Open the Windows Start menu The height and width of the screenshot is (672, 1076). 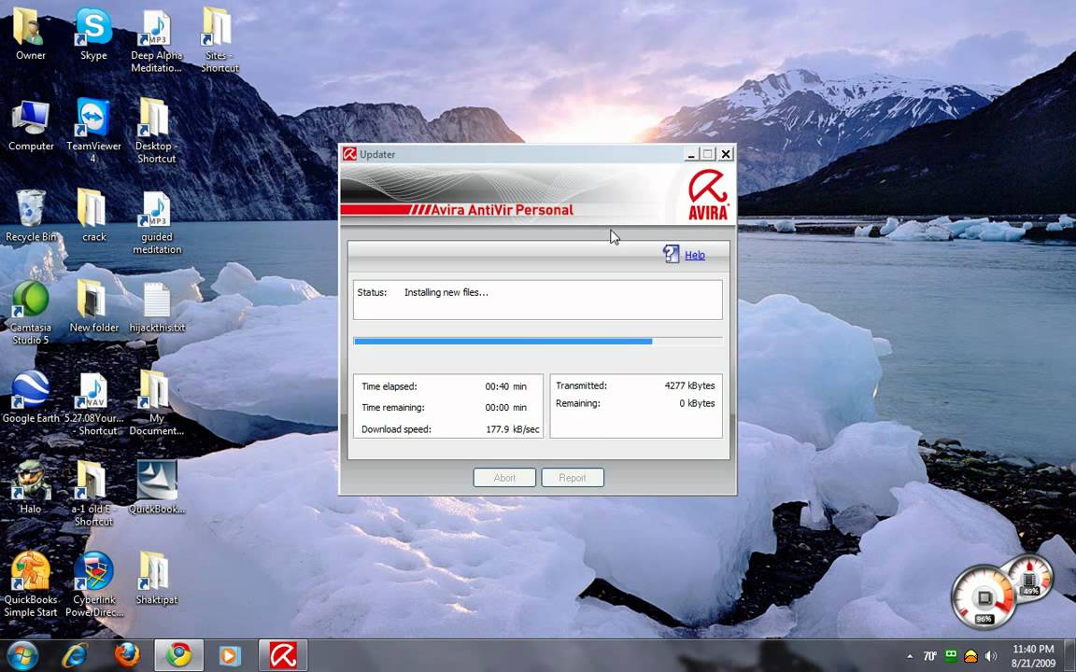coord(22,655)
